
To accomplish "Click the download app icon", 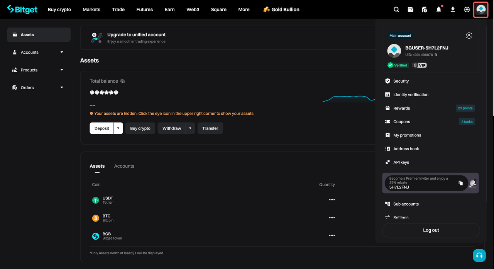I will click(453, 9).
